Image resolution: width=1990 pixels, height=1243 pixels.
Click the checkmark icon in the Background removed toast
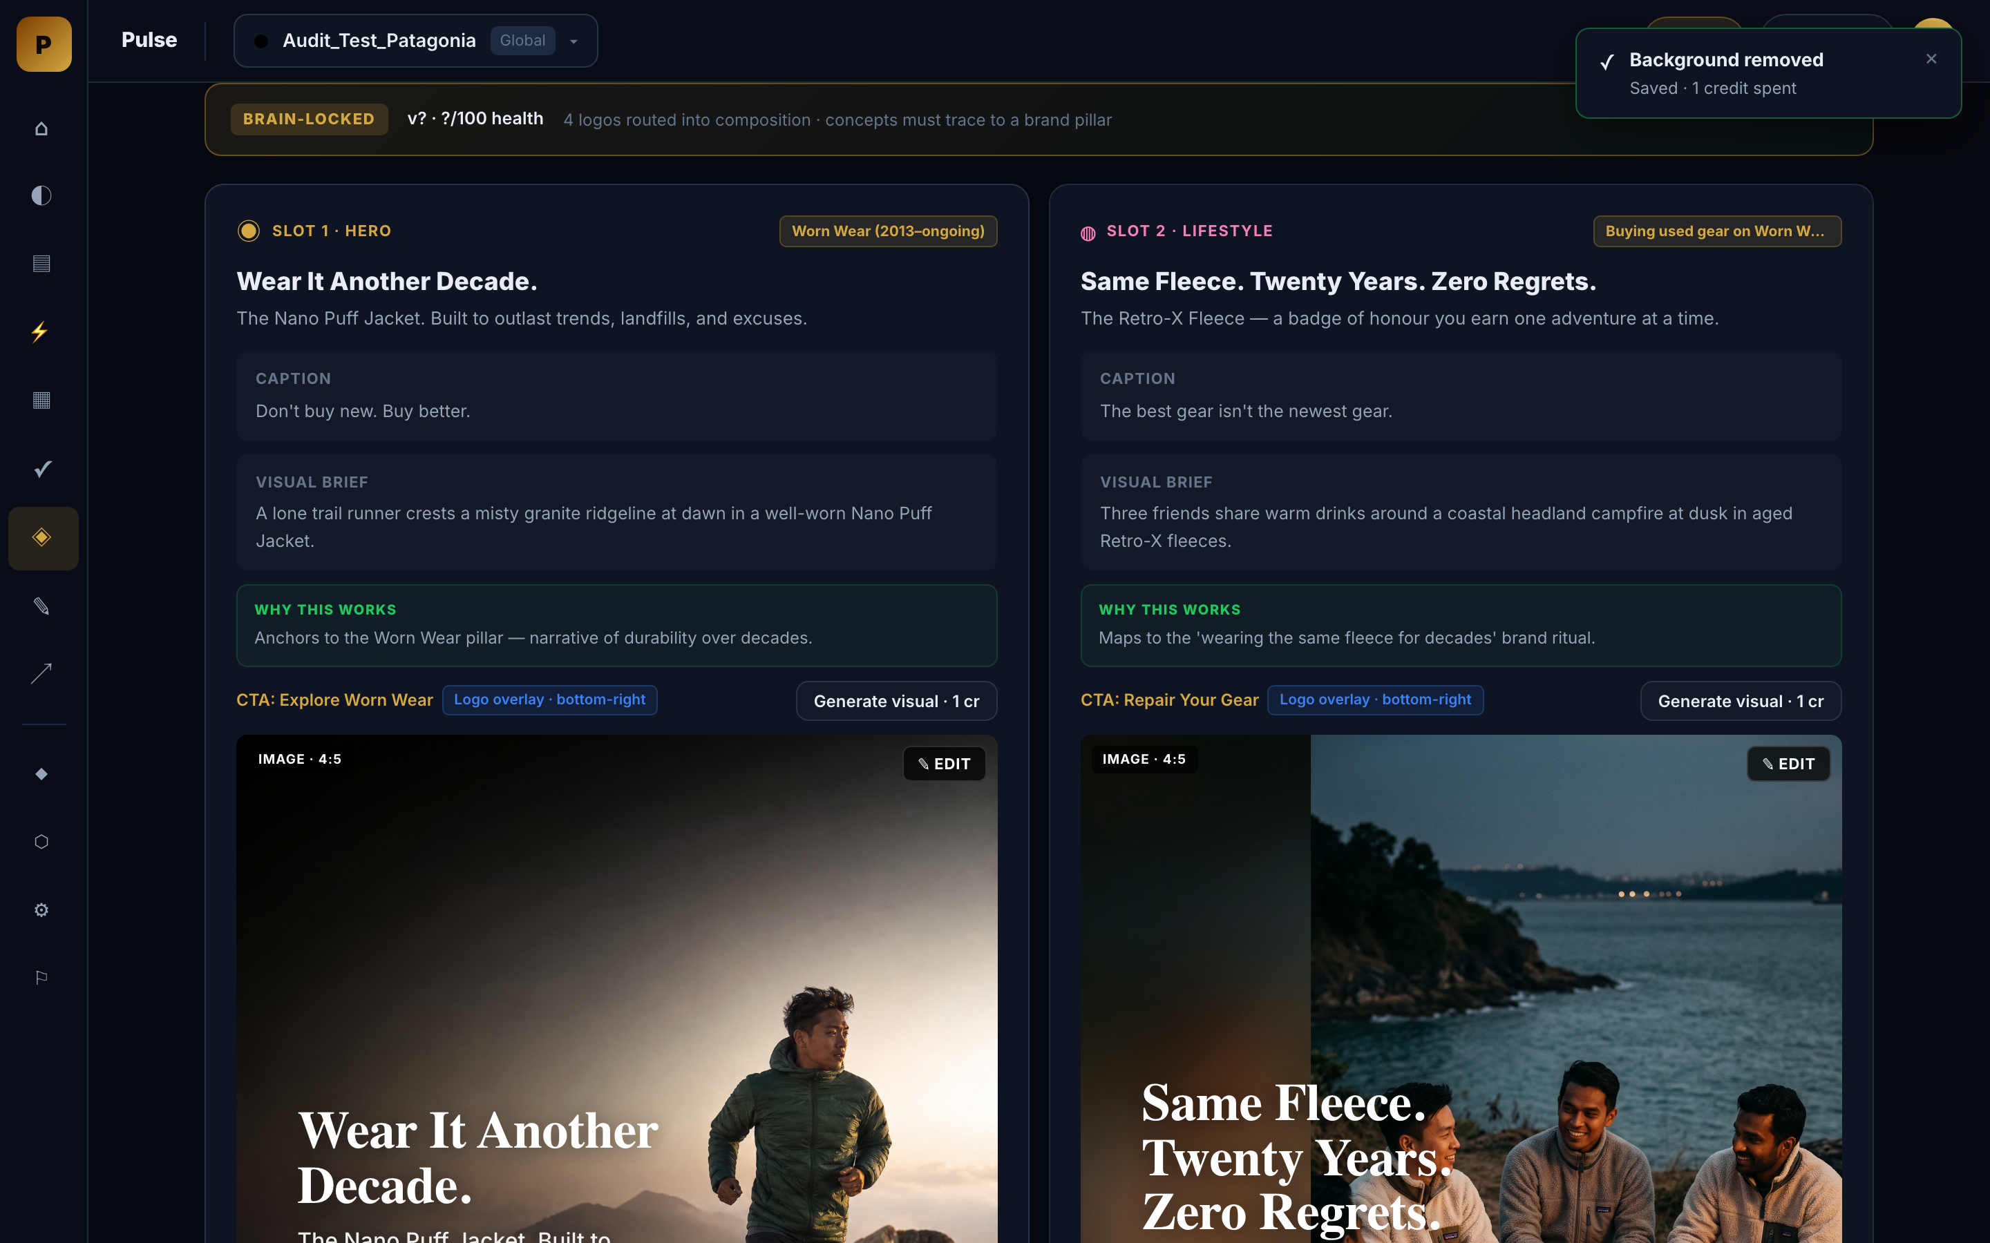[x=1607, y=62]
